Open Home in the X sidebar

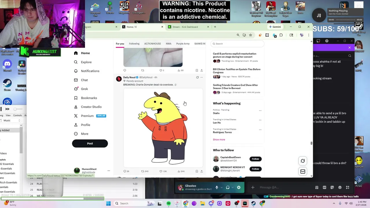82,53
